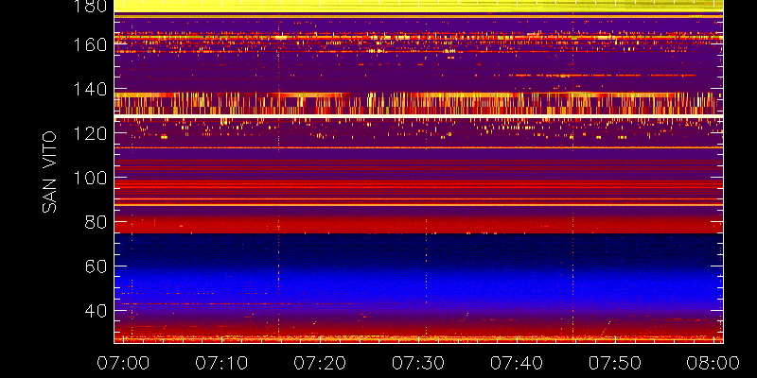Viewport: 757px width, 378px height.
Task: Click the 120 frequency axis label
Action: (x=89, y=133)
